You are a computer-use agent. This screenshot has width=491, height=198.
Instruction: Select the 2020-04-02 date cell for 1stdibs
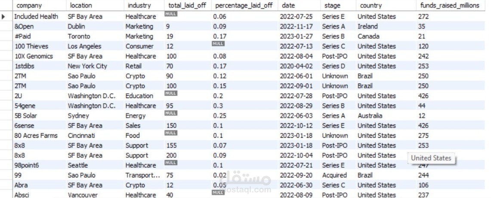[296, 66]
